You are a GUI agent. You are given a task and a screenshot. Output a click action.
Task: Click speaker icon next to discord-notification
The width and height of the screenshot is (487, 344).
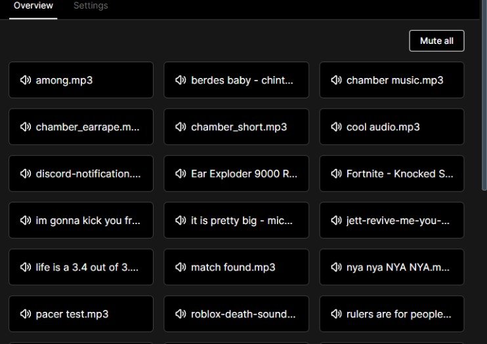[x=26, y=174]
